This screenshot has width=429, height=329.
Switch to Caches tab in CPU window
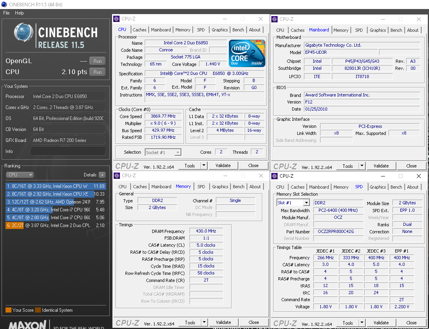tap(140, 30)
